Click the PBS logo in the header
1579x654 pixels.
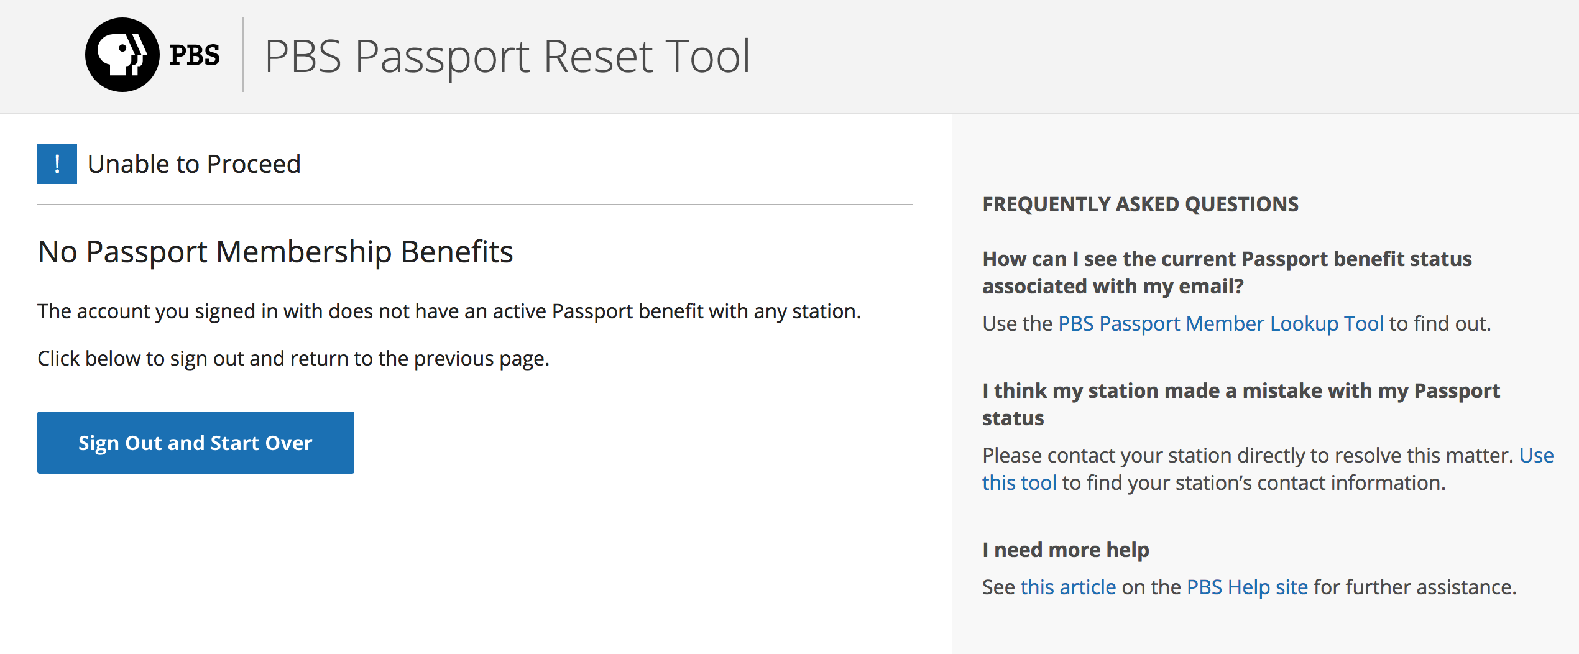pos(152,55)
